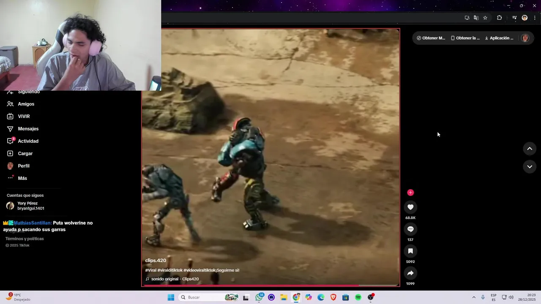Click the MathiasSantillan chat username
The width and height of the screenshot is (541, 304).
[x=33, y=223]
